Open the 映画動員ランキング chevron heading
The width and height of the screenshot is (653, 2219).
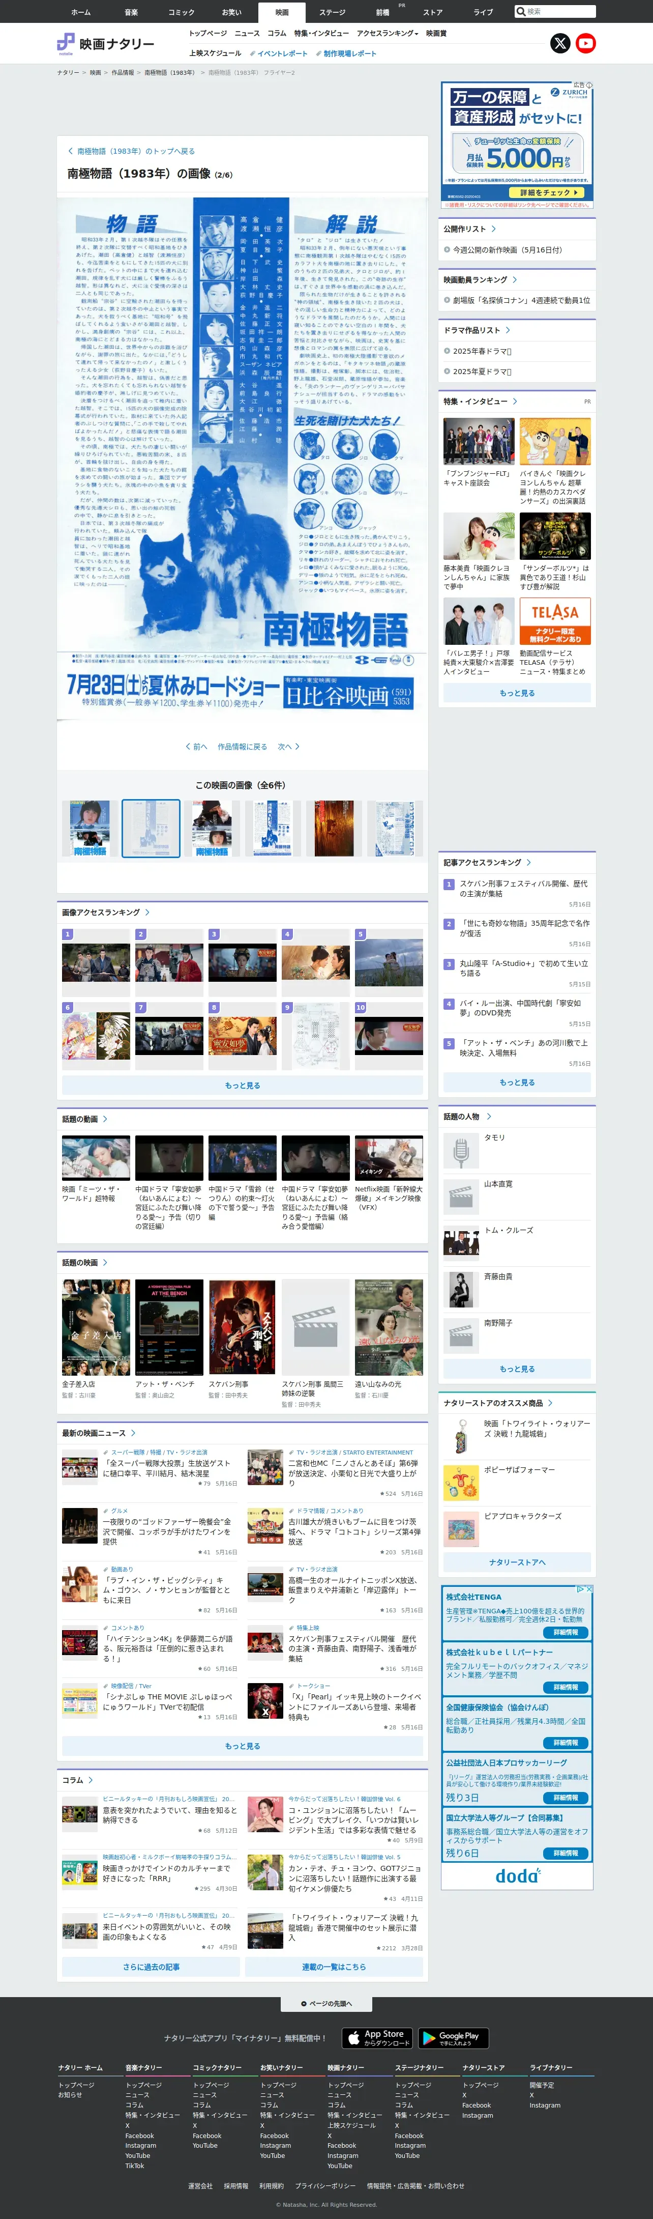coord(480,279)
